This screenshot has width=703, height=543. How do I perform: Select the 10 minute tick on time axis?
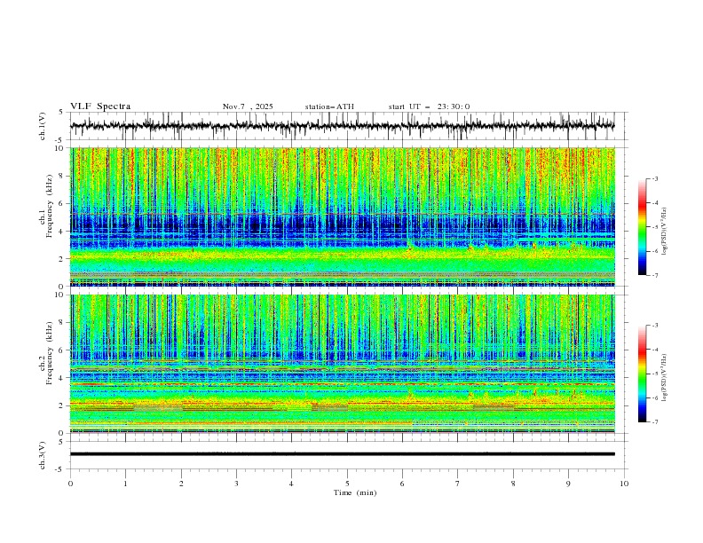point(624,484)
